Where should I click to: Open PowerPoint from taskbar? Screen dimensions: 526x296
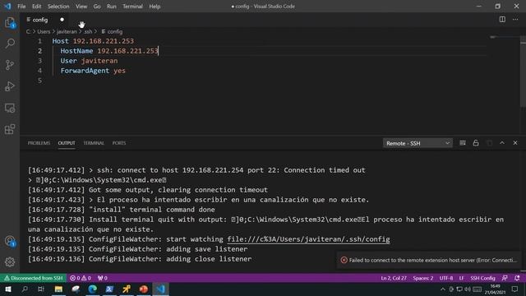[144, 289]
